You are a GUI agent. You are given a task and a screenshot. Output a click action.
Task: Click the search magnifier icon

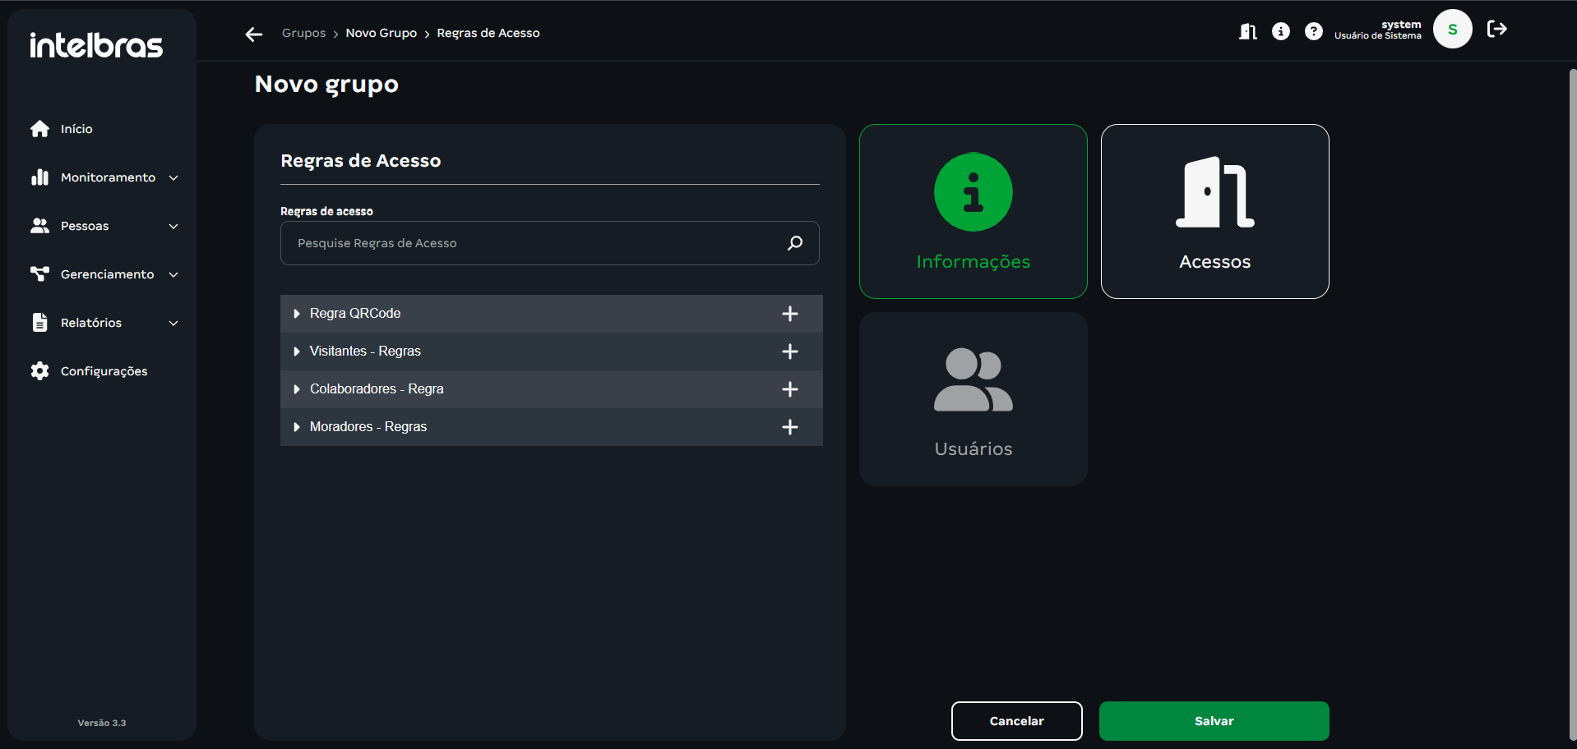tap(794, 243)
